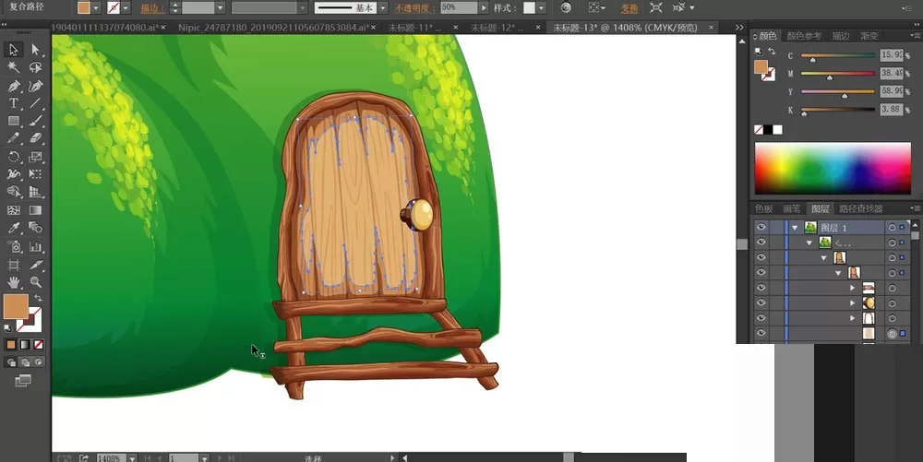This screenshot has width=923, height=462.
Task: Select the Symbol Sprayer tool
Action: (x=14, y=247)
